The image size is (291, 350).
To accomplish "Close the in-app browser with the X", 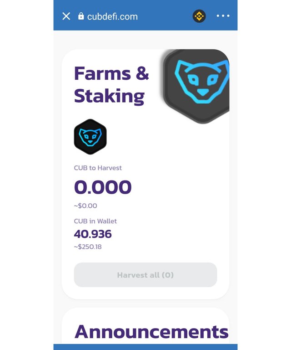I will (66, 16).
